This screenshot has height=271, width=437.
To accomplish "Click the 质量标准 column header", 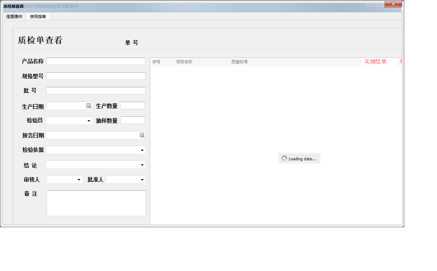I will coord(295,62).
